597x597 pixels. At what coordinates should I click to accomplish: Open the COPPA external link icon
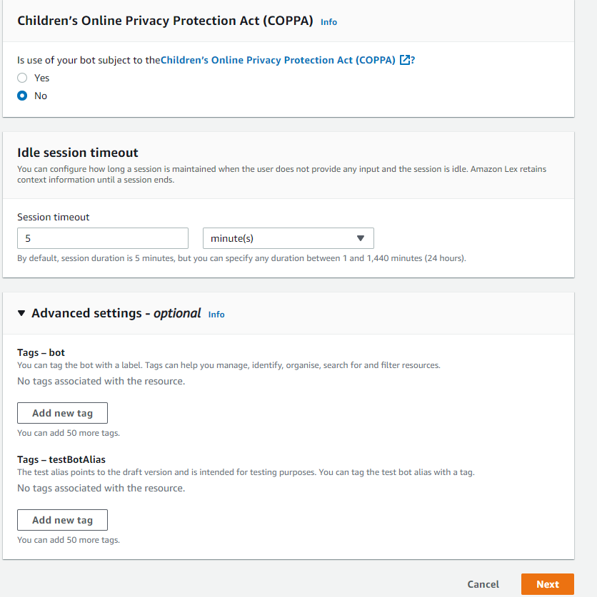[x=405, y=61]
